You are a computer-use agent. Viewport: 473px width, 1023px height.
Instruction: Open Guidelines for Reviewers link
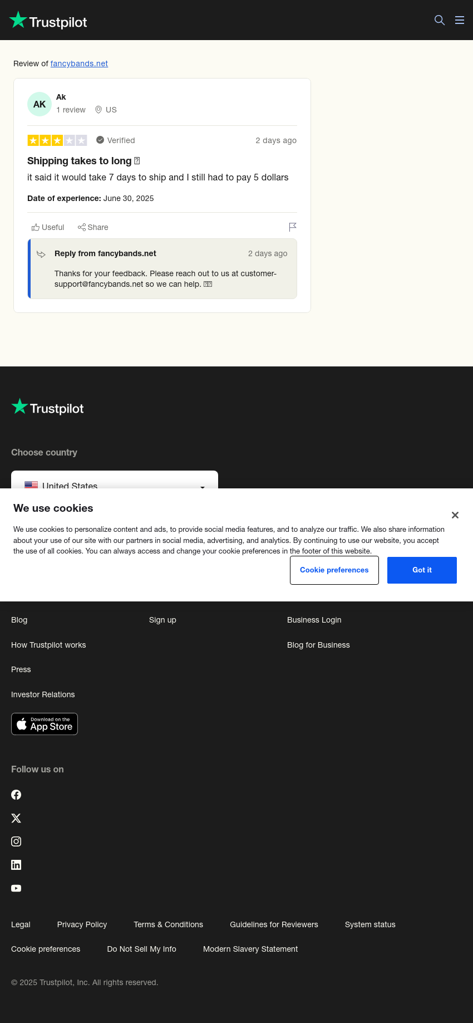point(274,924)
